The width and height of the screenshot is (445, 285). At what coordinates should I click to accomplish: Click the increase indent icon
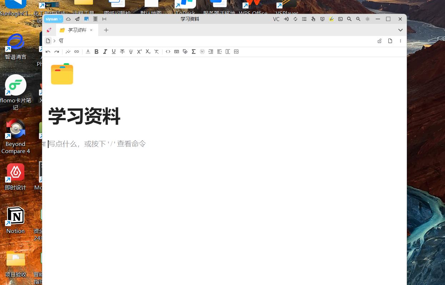[211, 52]
